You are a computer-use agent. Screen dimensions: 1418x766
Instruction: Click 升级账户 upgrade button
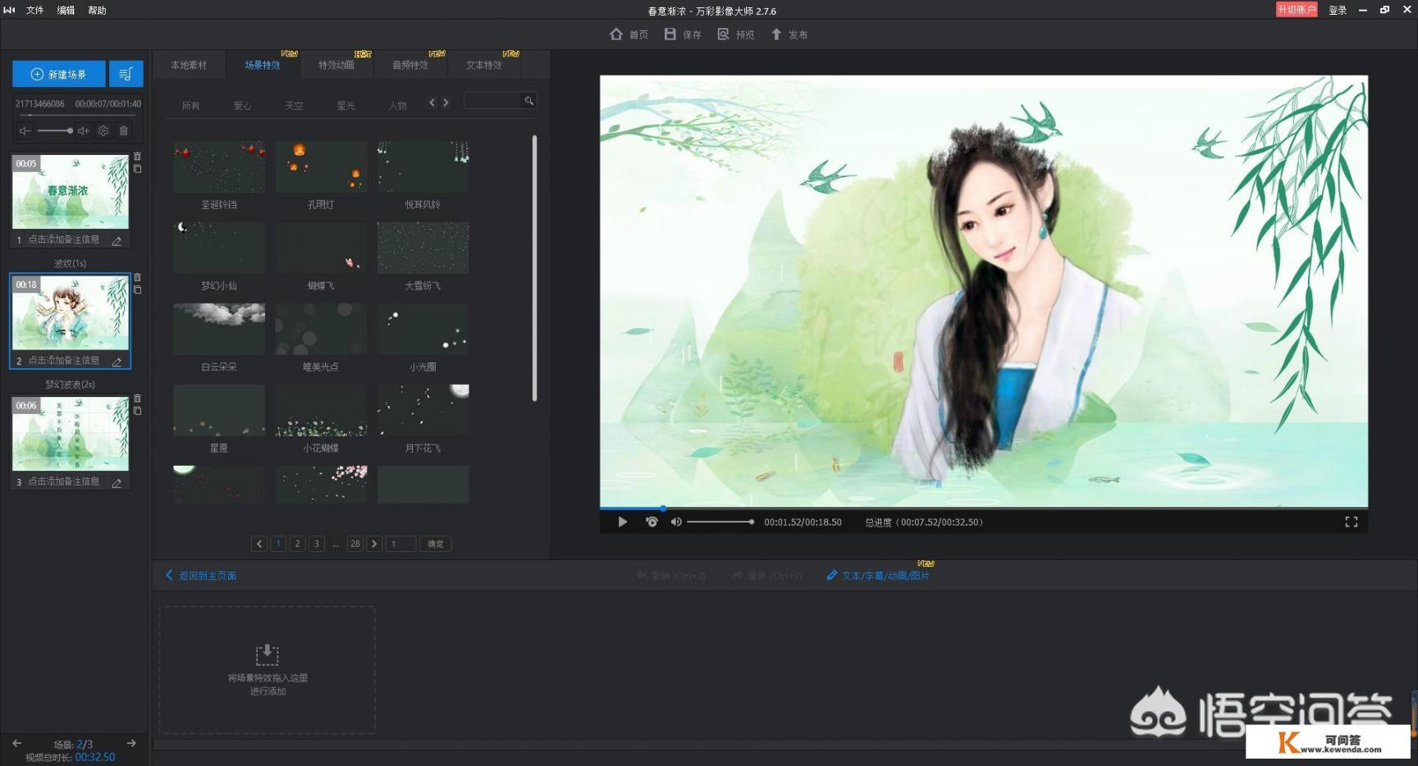point(1297,10)
